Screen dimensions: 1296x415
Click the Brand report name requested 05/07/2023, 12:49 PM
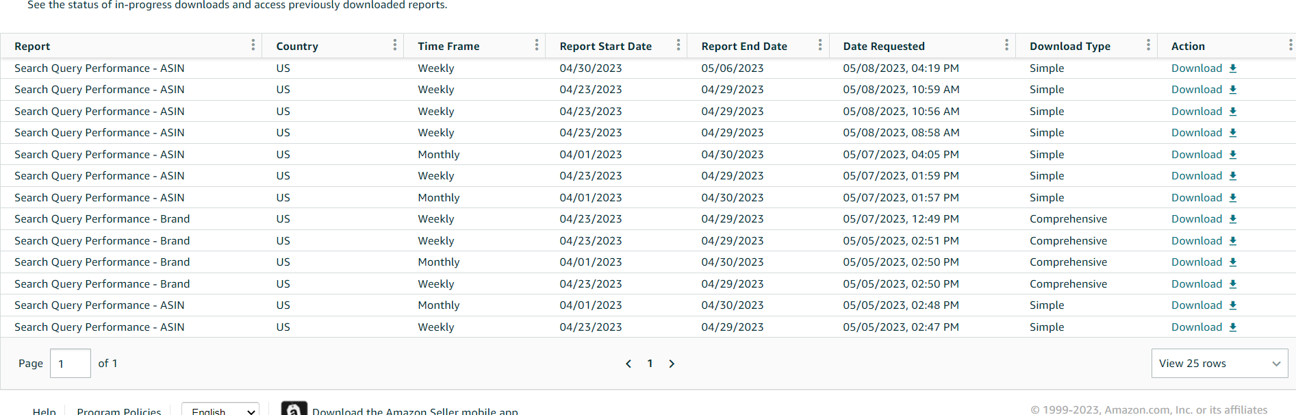(x=102, y=219)
